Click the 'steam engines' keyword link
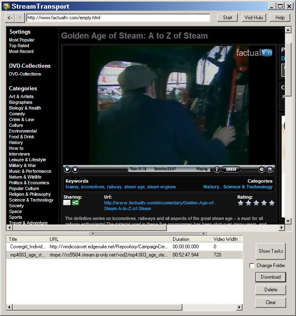The width and height of the screenshot is (296, 316). click(161, 187)
